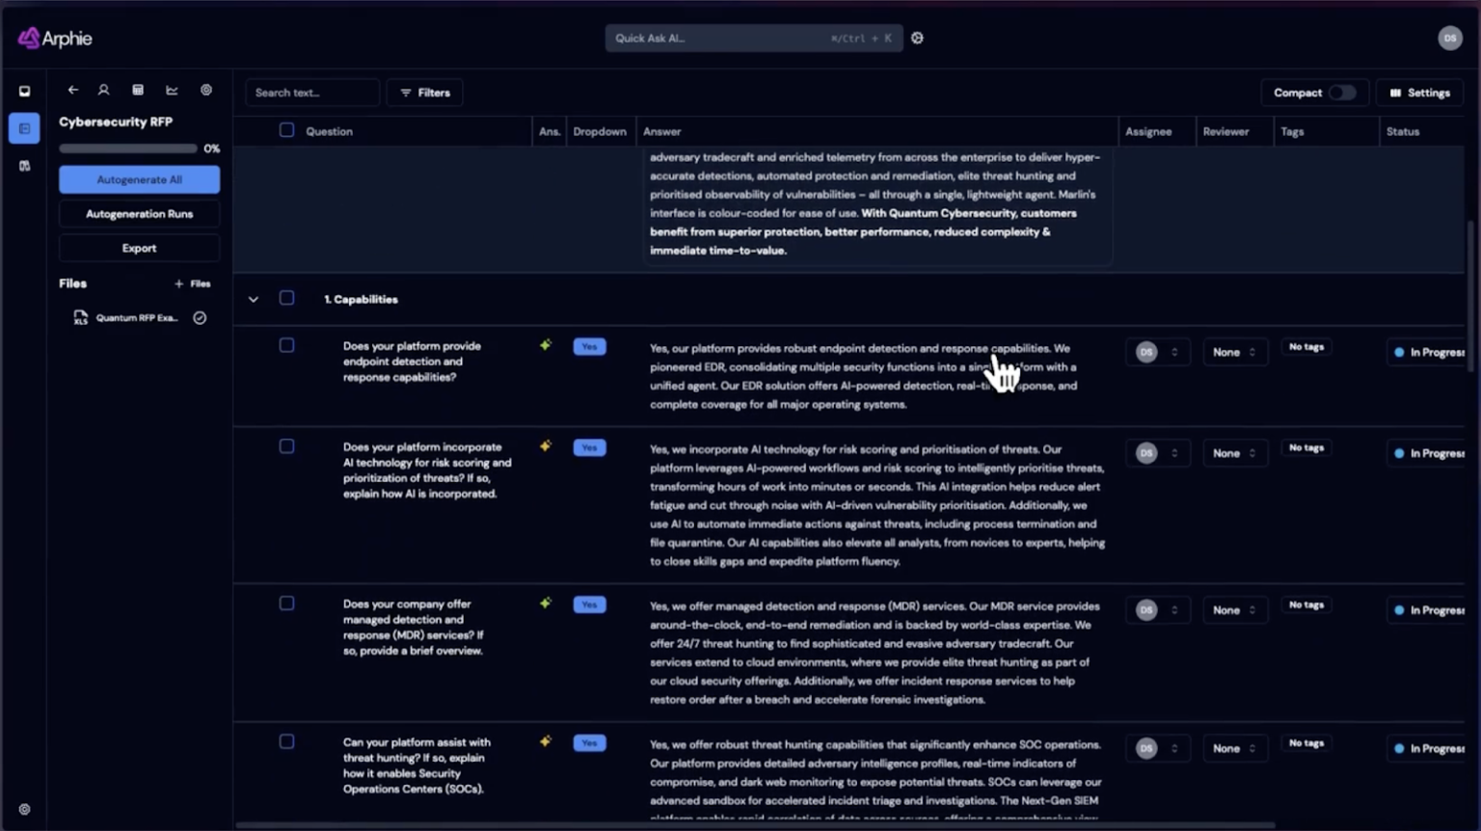This screenshot has width=1481, height=831.
Task: Export the Cybersecurity RFP
Action: [x=139, y=248]
